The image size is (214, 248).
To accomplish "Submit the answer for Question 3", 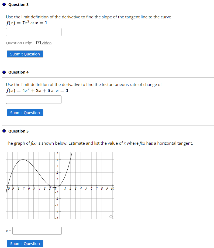I will 25,54.
